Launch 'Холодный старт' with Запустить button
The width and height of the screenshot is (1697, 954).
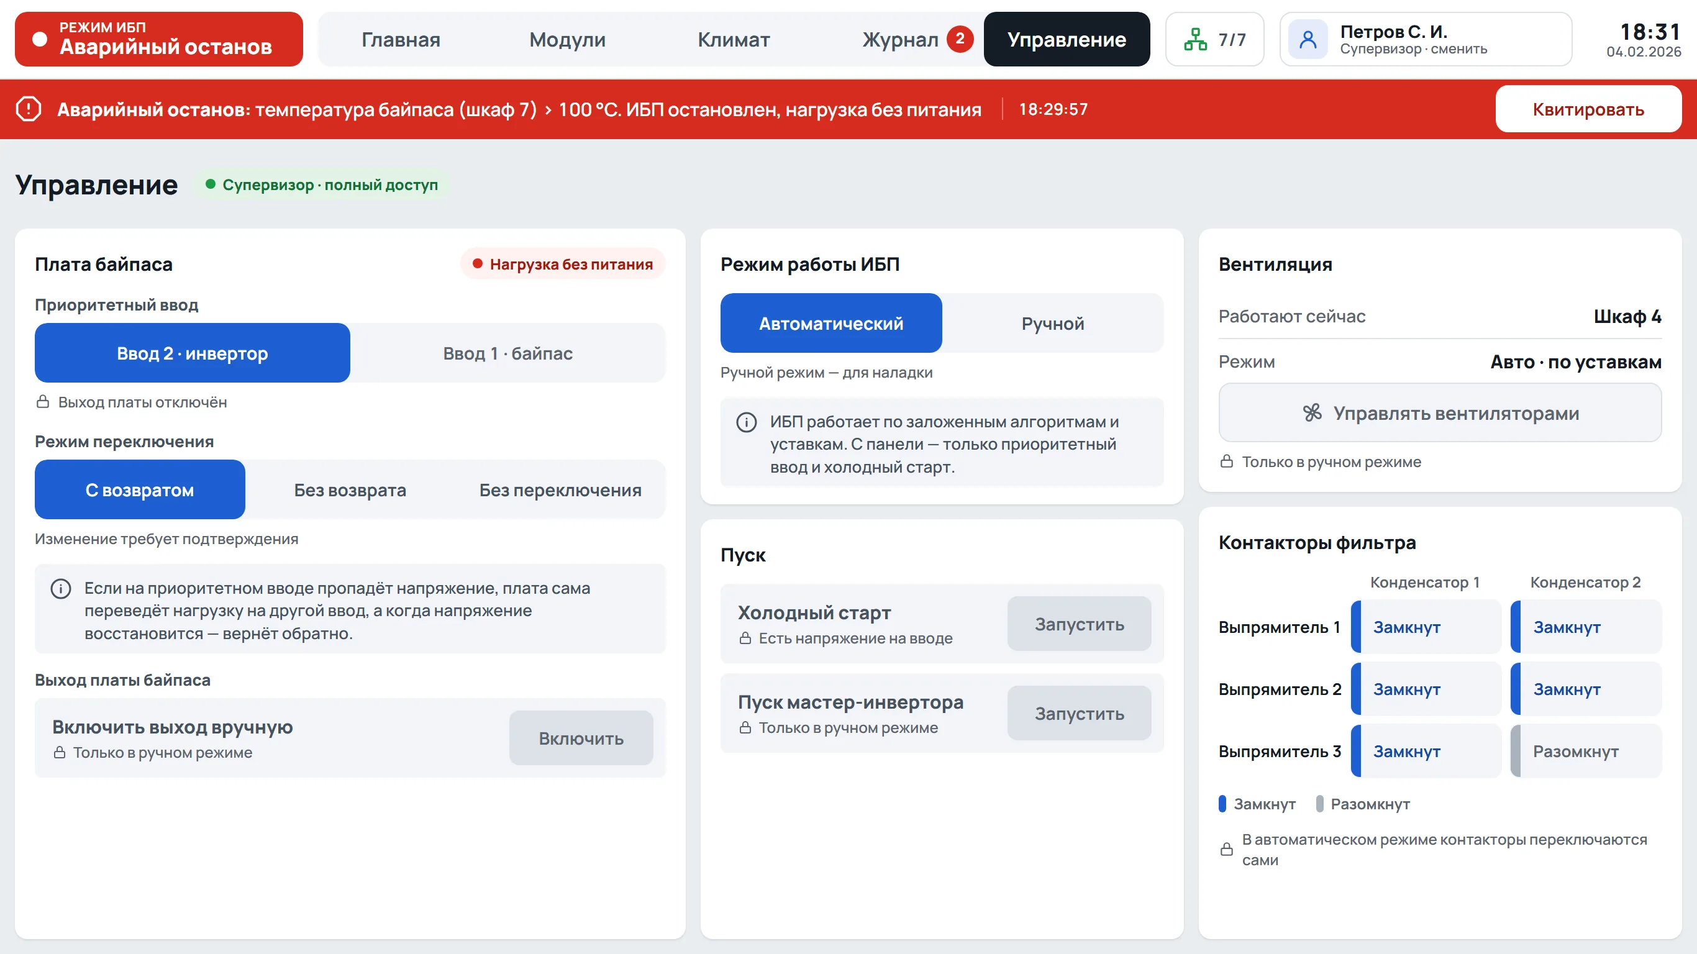pos(1079,624)
